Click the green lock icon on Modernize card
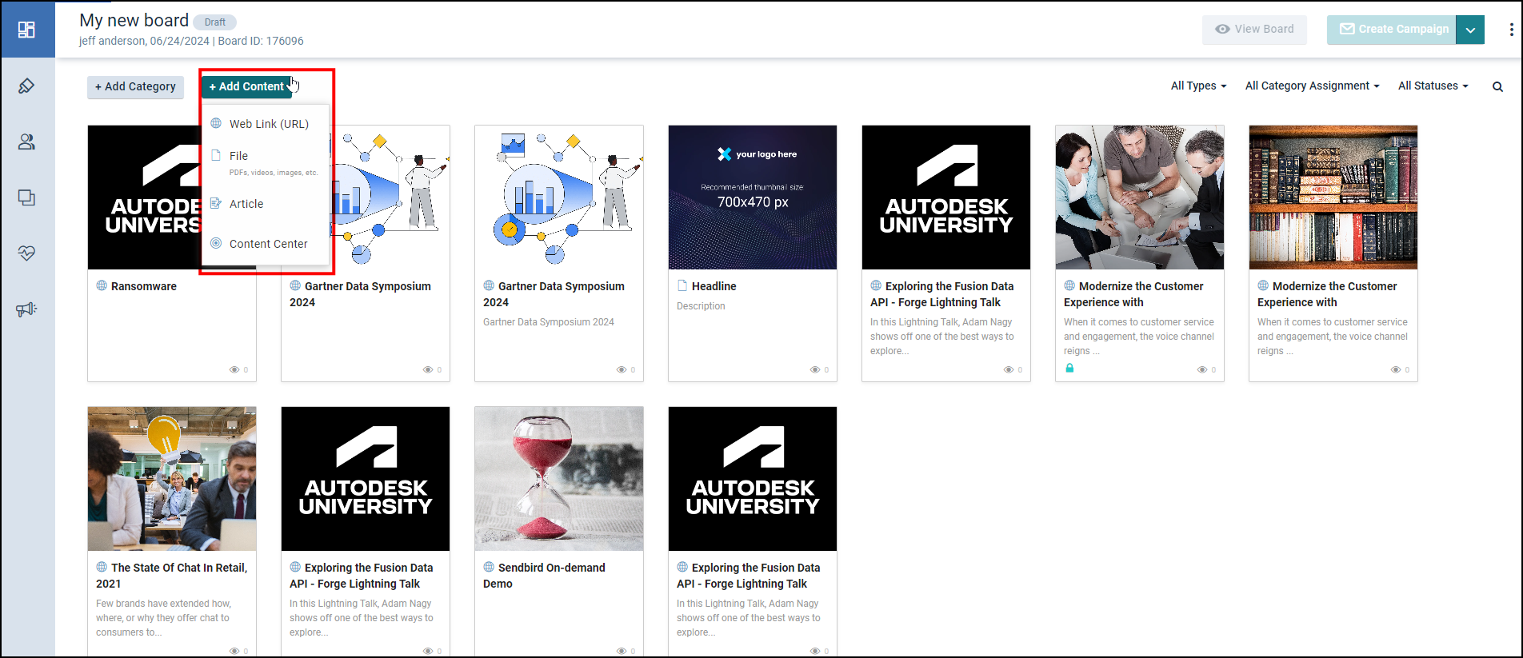Screen dimensions: 1523x658 pyautogui.click(x=1069, y=368)
